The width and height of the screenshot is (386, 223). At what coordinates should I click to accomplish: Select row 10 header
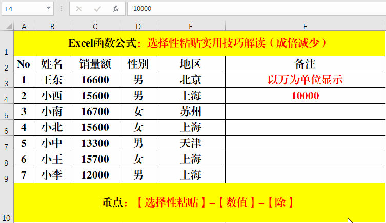click(x=7, y=203)
